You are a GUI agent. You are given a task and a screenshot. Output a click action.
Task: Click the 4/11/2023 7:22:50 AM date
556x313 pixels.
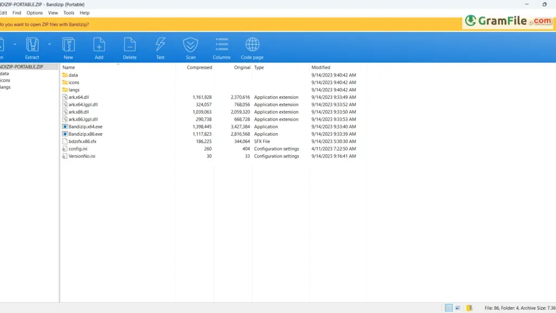click(x=334, y=149)
